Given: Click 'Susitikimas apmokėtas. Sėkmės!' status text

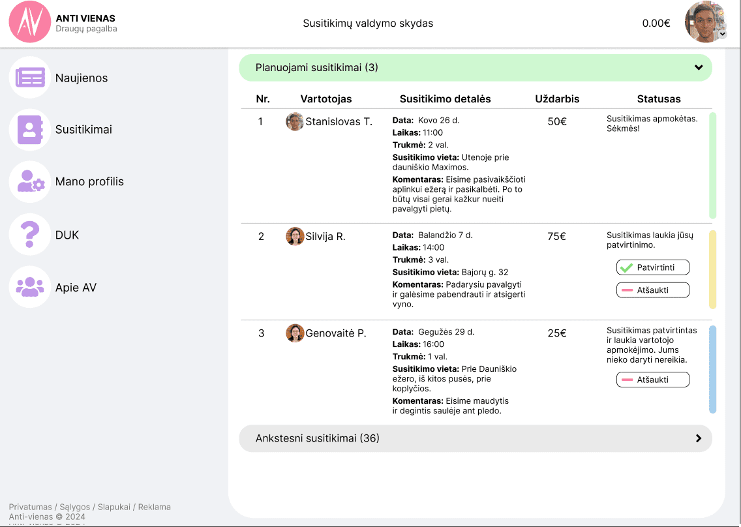Looking at the screenshot, I should [x=652, y=123].
